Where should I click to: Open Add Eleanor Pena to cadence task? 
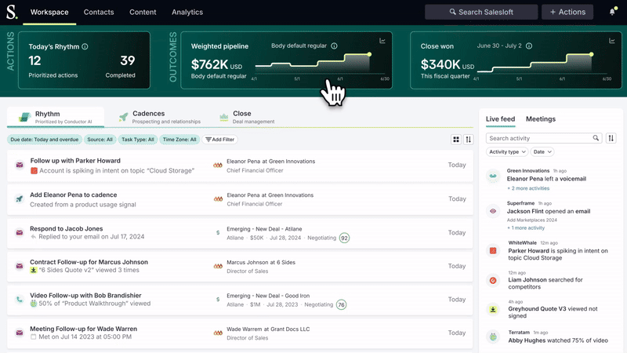74,195
